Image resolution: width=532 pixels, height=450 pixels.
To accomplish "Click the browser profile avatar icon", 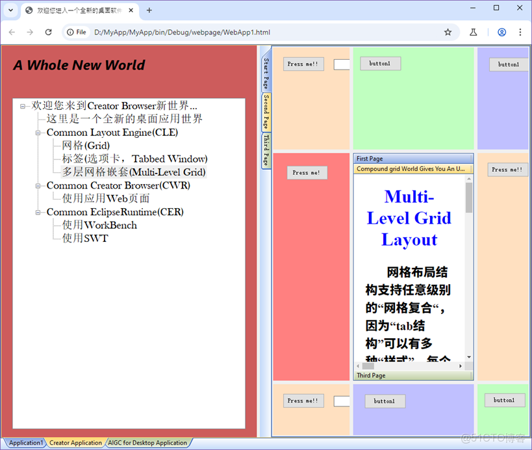I will pyautogui.click(x=501, y=32).
